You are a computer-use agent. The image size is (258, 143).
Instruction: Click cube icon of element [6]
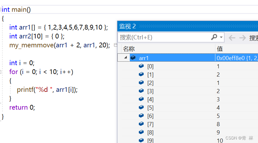coord(141,116)
